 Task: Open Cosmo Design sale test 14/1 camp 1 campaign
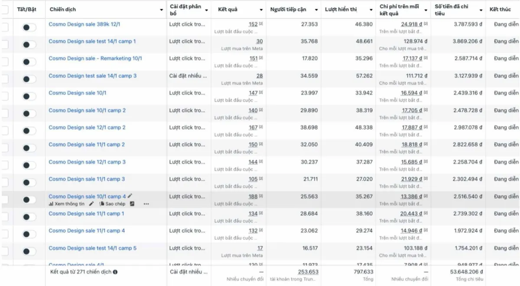tap(92, 41)
